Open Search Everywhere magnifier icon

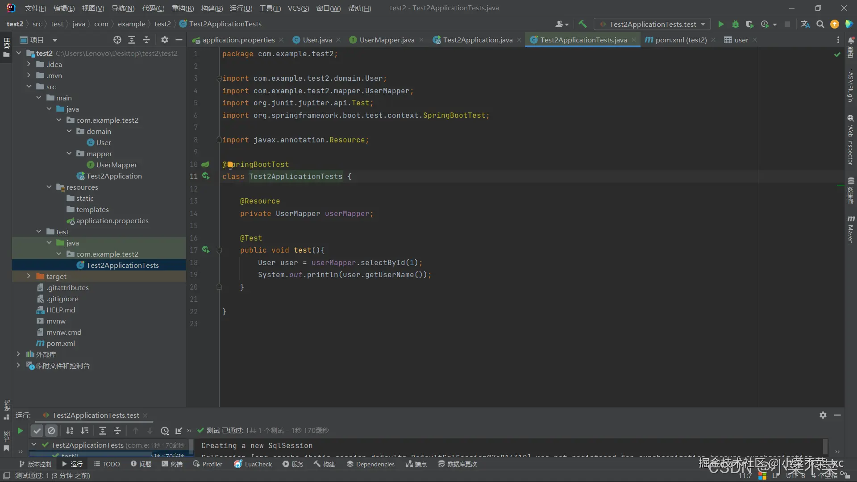pyautogui.click(x=820, y=24)
